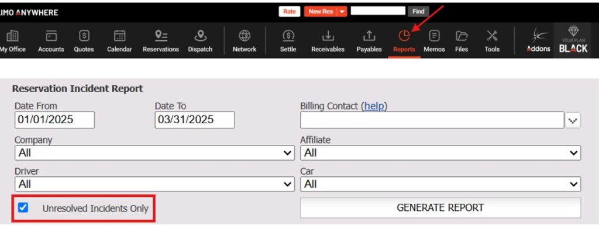
Task: Click the GENERATE REPORT button
Action: coord(440,208)
